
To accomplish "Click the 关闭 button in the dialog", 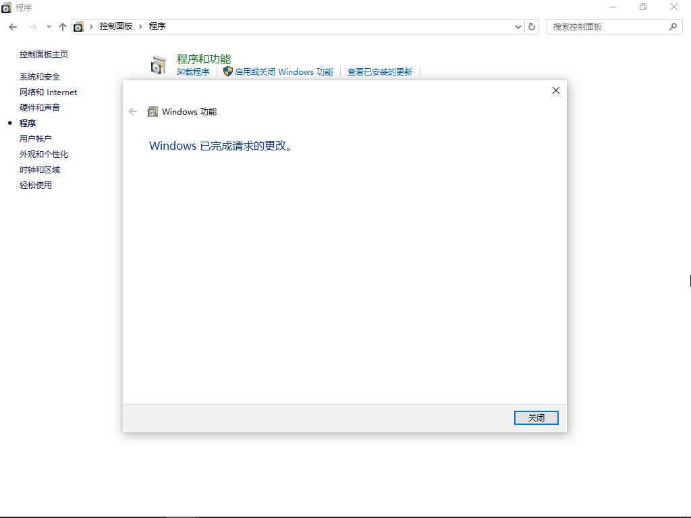I will pos(536,418).
